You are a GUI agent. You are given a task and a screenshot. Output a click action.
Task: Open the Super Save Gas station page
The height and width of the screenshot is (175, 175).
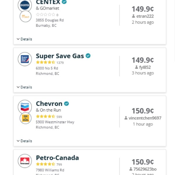[x=60, y=56]
